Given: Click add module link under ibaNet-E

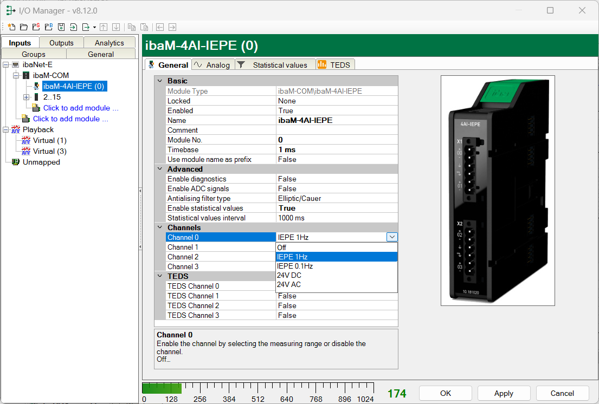Looking at the screenshot, I should (70, 119).
